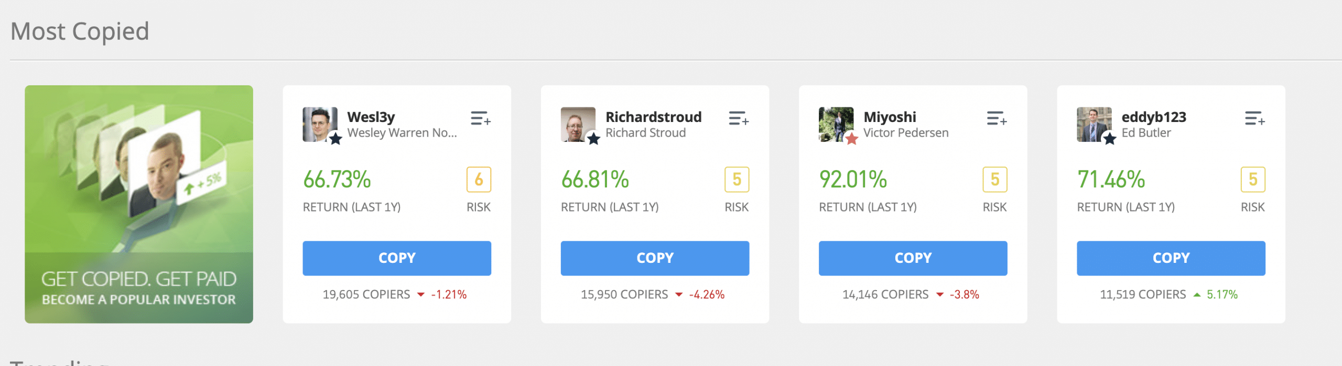Add eddyb123 to watchlist icon
This screenshot has width=1342, height=366.
[1254, 118]
